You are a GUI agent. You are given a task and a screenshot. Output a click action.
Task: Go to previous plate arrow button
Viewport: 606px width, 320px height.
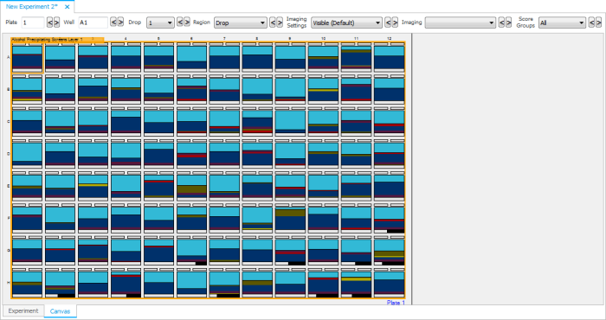click(x=49, y=22)
